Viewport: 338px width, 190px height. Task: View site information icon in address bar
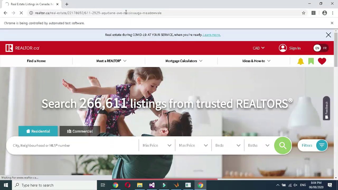[x=31, y=13]
